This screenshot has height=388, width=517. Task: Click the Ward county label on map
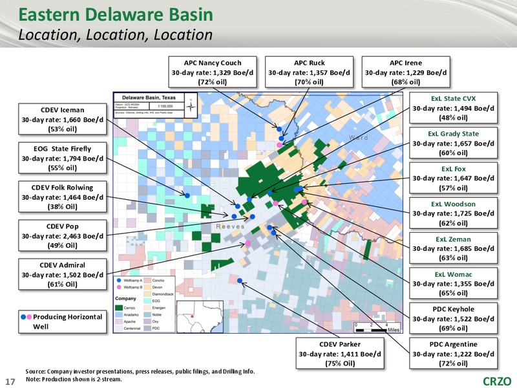[359, 138]
